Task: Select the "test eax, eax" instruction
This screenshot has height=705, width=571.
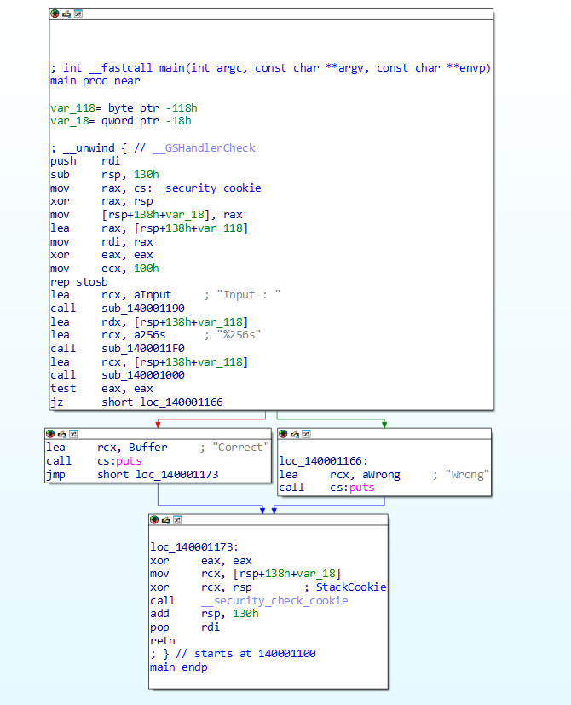Action: (x=101, y=389)
